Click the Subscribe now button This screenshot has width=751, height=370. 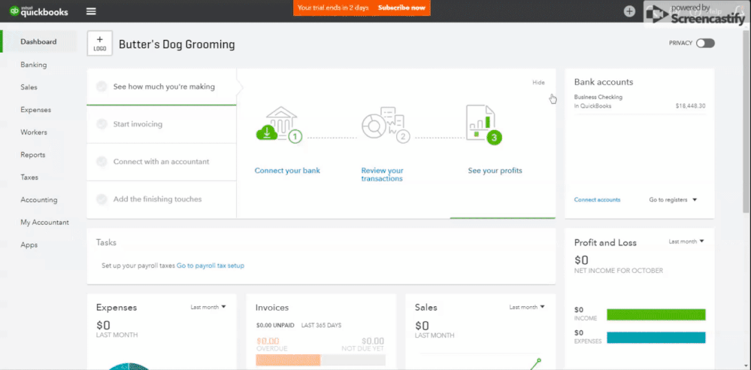click(401, 8)
